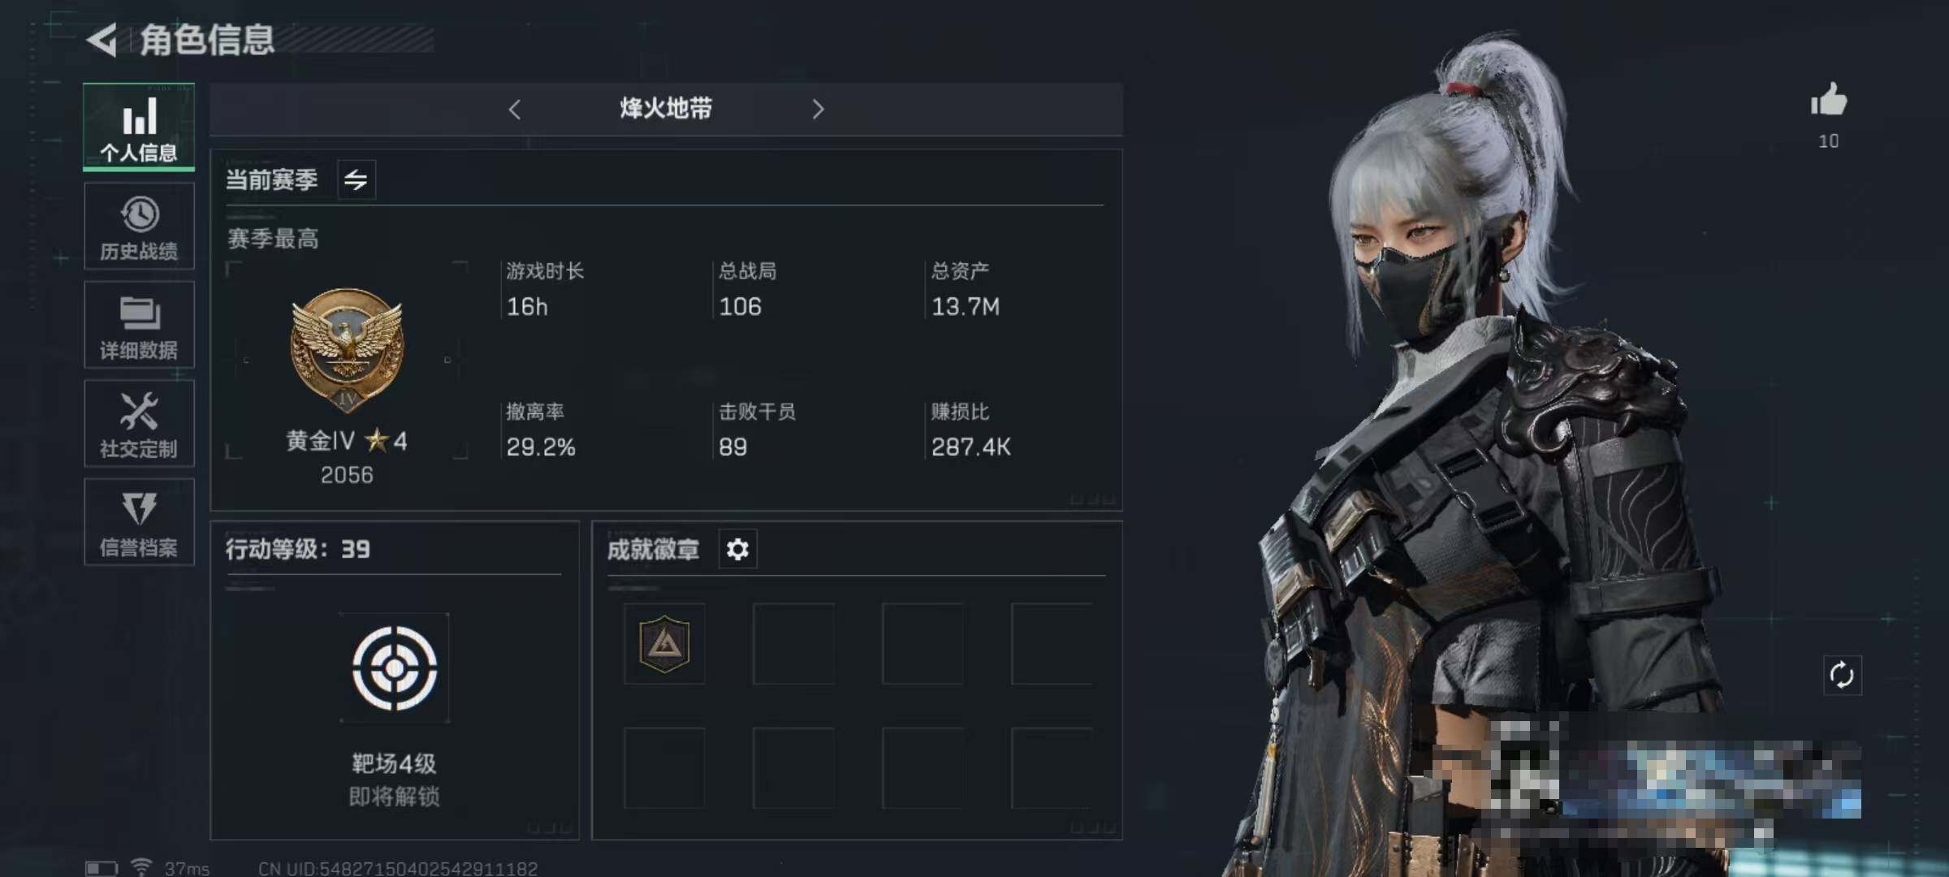Screen dimensions: 1949x877
Task: Open the 社交定制 tools section
Action: [x=139, y=423]
